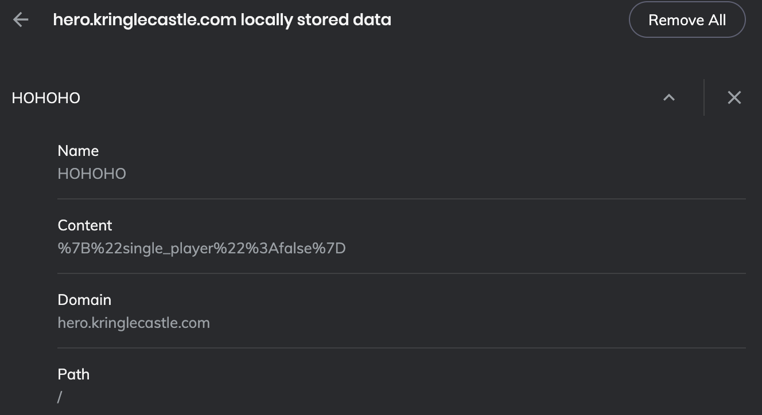Screen dimensions: 762x415
Task: Click the Remove All button
Action: pos(687,20)
